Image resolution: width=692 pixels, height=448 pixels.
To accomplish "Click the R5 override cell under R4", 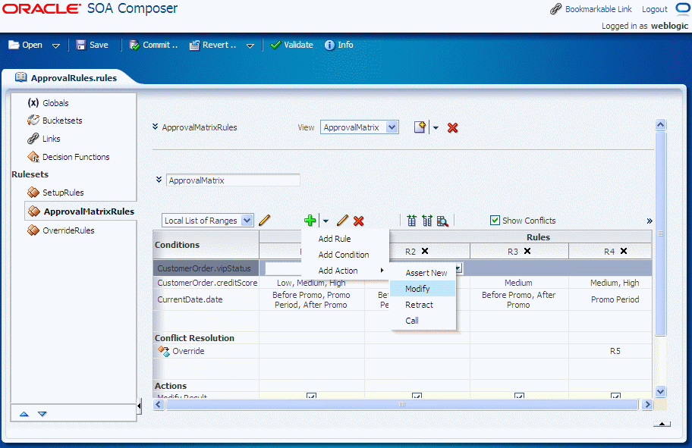I will pos(615,351).
